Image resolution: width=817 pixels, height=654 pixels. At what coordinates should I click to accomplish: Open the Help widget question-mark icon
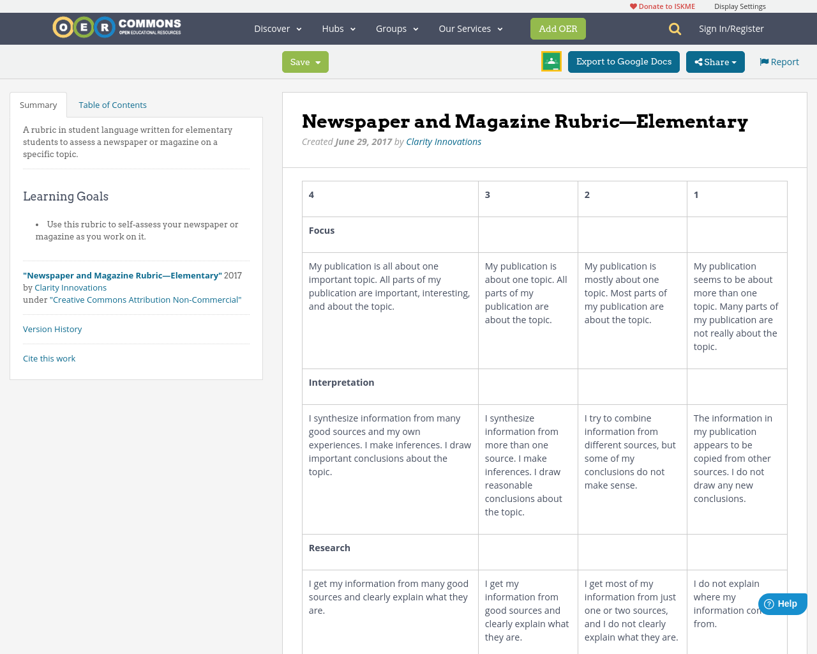[x=768, y=603]
